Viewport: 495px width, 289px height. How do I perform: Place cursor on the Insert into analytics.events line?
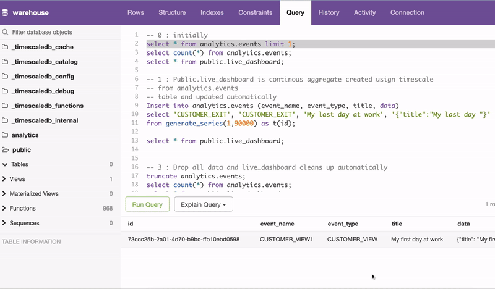(x=272, y=106)
